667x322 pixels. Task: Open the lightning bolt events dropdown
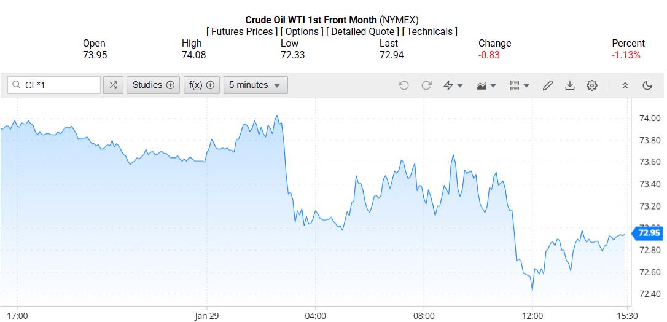pos(453,85)
